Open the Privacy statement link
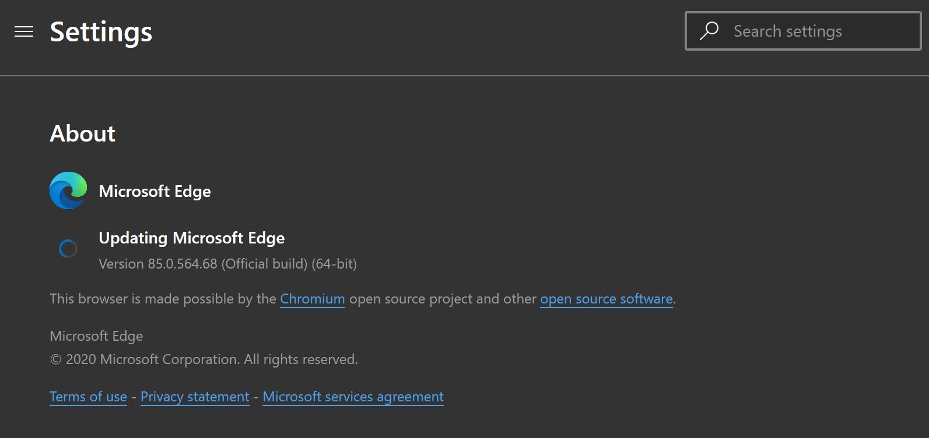Image resolution: width=929 pixels, height=438 pixels. click(195, 397)
